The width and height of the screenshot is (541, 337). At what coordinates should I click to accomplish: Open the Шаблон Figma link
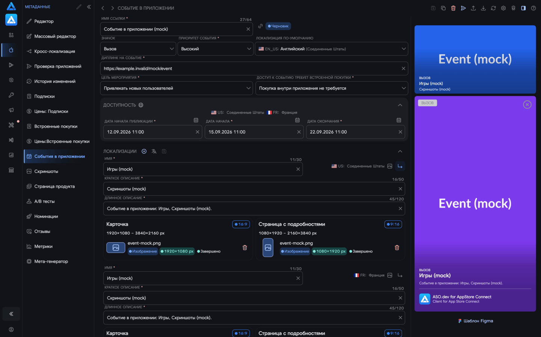pyautogui.click(x=475, y=321)
